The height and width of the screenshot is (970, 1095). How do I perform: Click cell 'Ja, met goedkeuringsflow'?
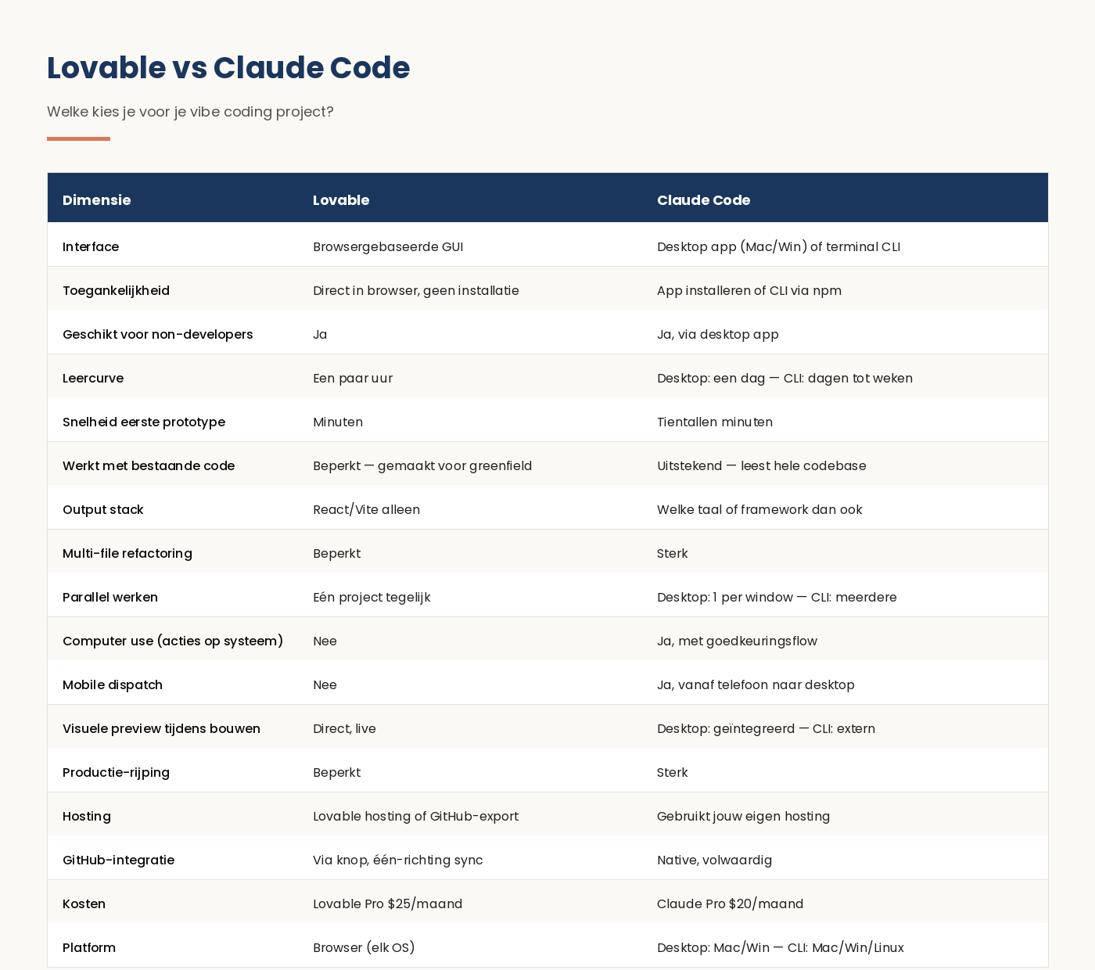coord(737,641)
